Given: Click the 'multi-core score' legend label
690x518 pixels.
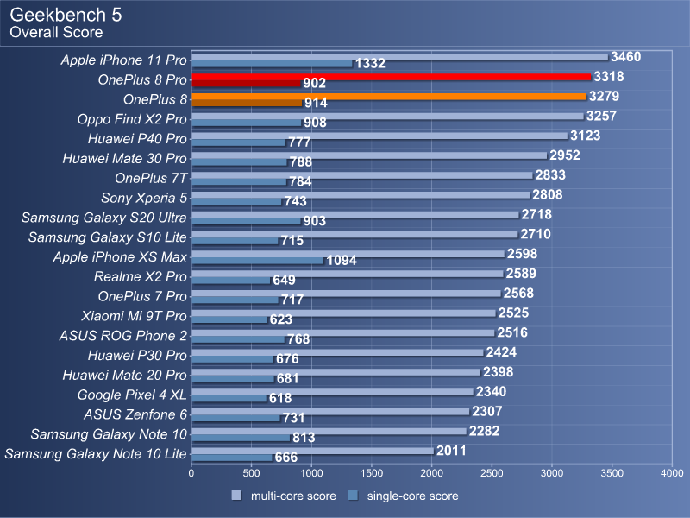Looking at the screenshot, I should pos(293,496).
